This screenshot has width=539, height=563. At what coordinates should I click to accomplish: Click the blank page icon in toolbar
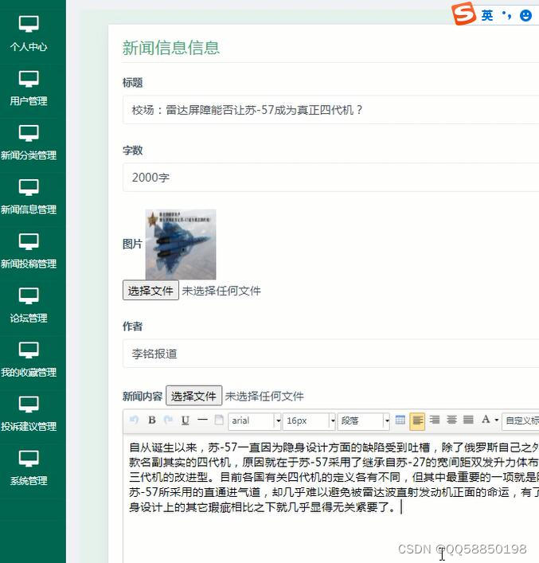(219, 420)
